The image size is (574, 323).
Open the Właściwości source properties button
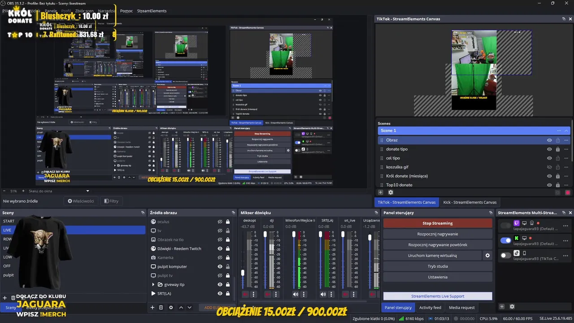pyautogui.click(x=81, y=201)
